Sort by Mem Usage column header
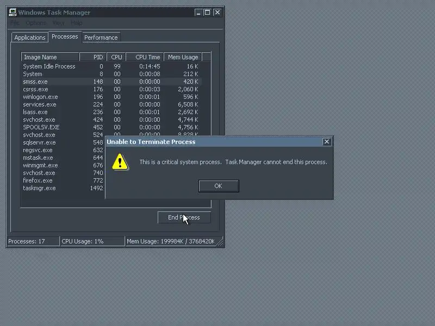 click(x=183, y=57)
